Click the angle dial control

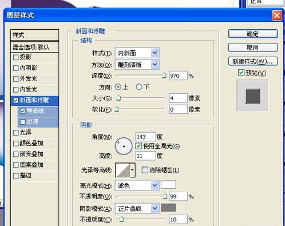[x=124, y=146]
